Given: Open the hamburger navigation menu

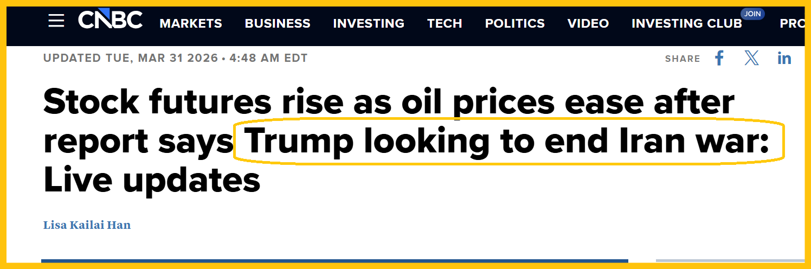Looking at the screenshot, I should pos(56,21).
